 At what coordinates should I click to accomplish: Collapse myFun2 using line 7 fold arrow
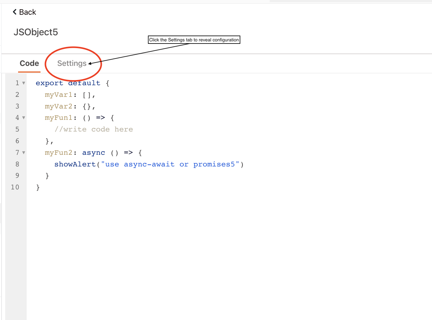[23, 152]
